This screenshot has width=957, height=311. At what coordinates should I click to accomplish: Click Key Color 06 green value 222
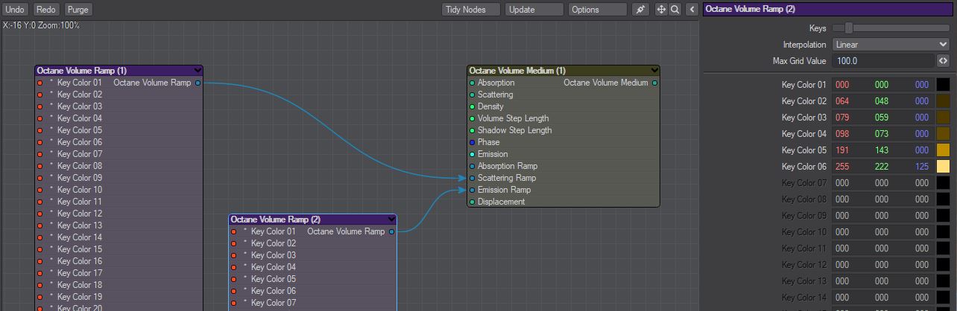click(x=882, y=167)
